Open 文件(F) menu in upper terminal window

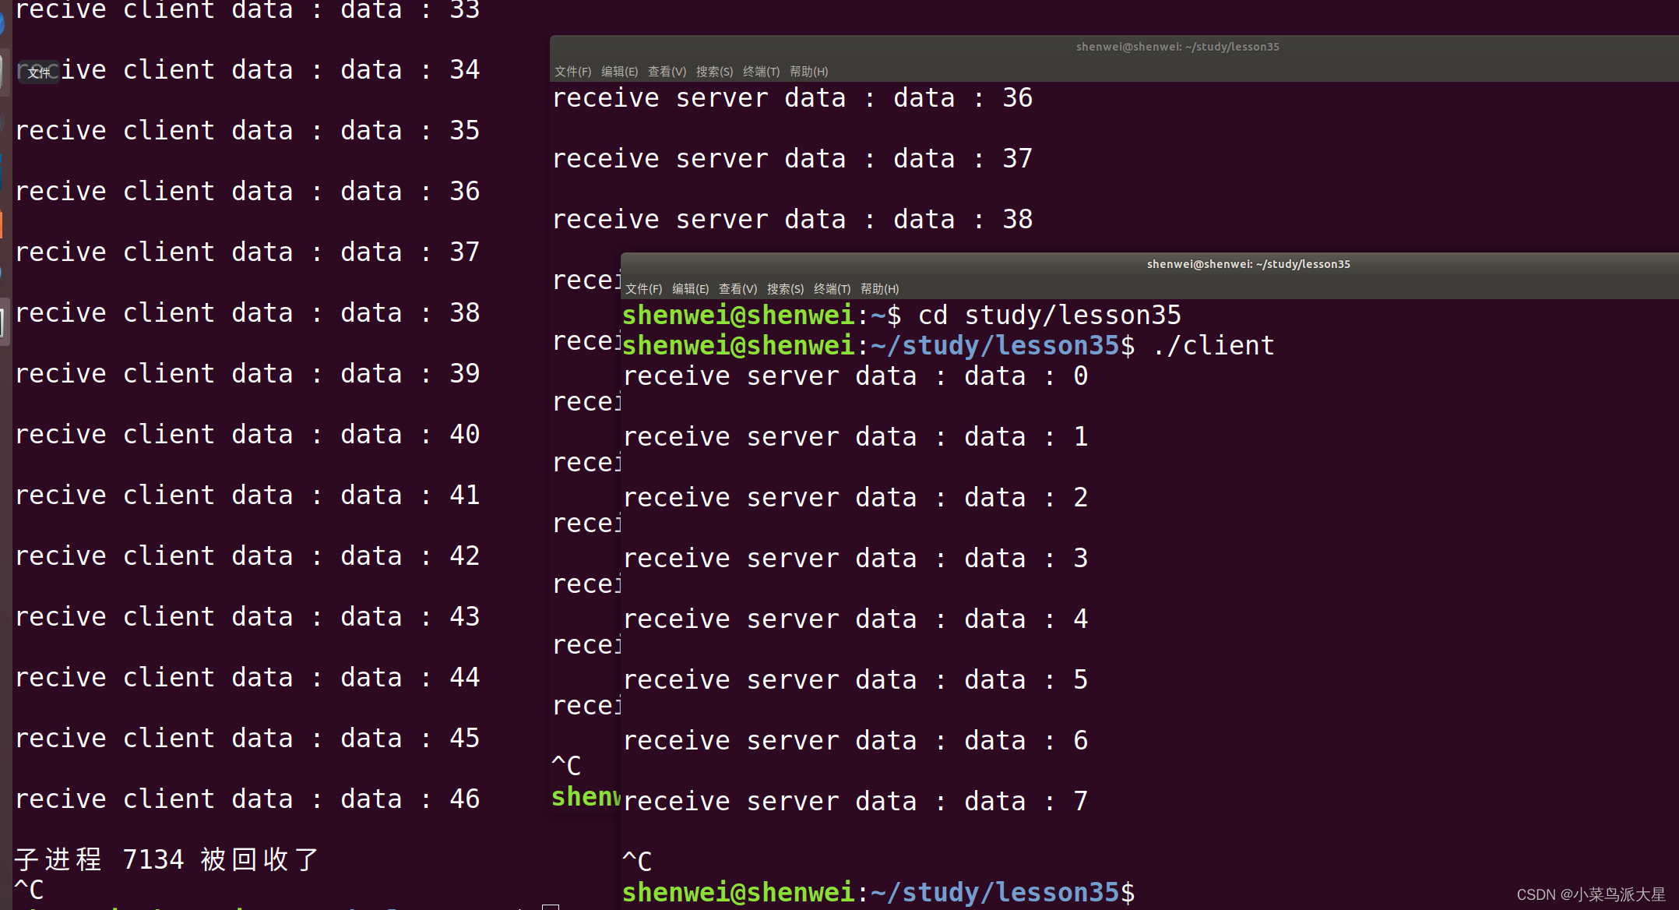click(572, 72)
